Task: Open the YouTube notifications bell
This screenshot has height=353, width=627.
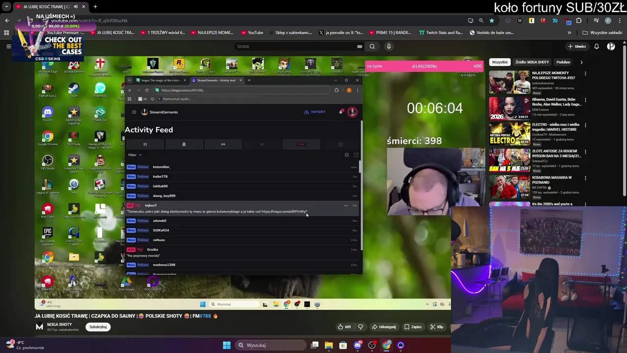Action: [x=597, y=47]
